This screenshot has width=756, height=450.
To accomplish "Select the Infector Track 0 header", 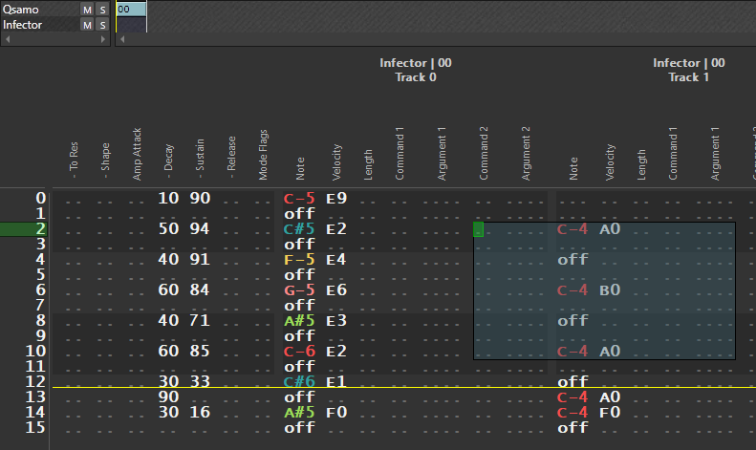I will tap(416, 70).
